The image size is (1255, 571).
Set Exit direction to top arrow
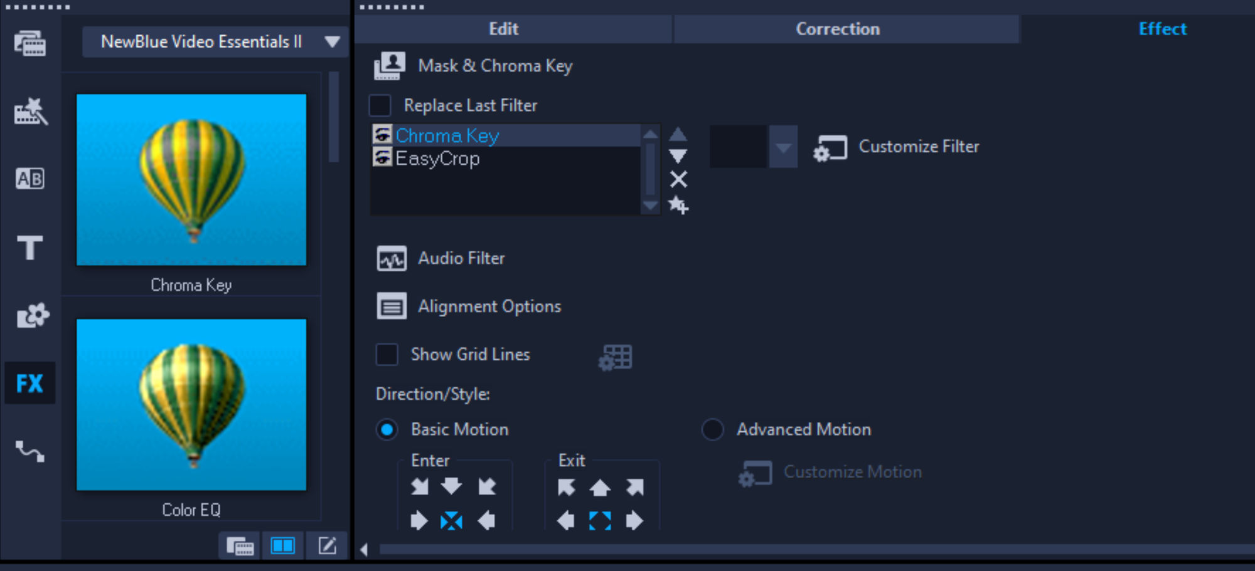[x=600, y=487]
